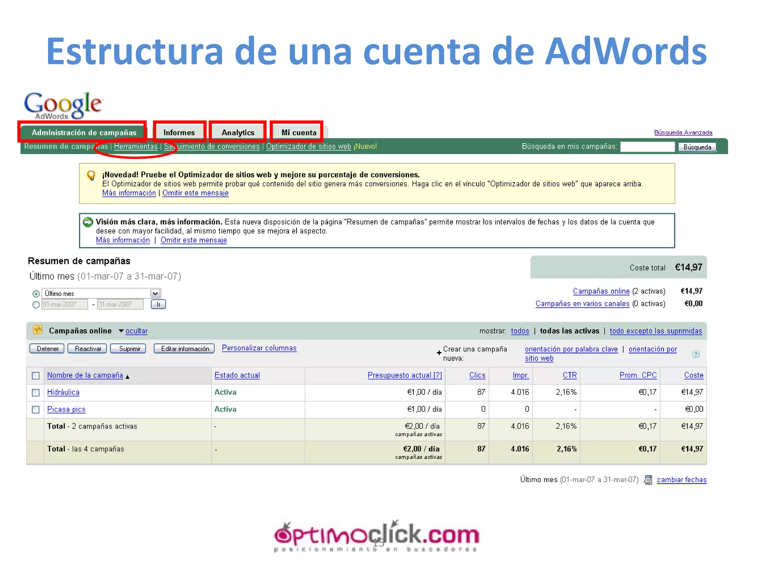The height and width of the screenshot is (568, 757).
Task: Click Más información under Visión más clara
Action: pos(123,240)
